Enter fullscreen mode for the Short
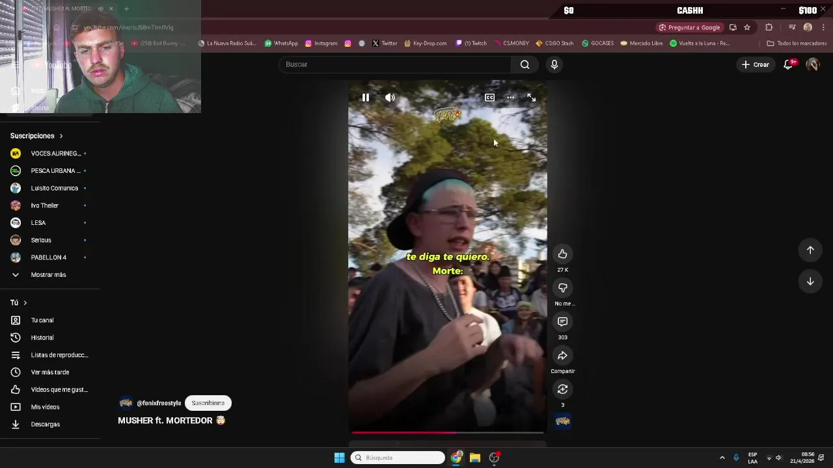The height and width of the screenshot is (468, 833). [532, 97]
